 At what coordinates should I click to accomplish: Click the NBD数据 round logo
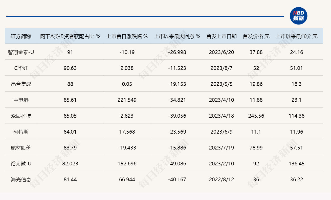click(x=298, y=16)
